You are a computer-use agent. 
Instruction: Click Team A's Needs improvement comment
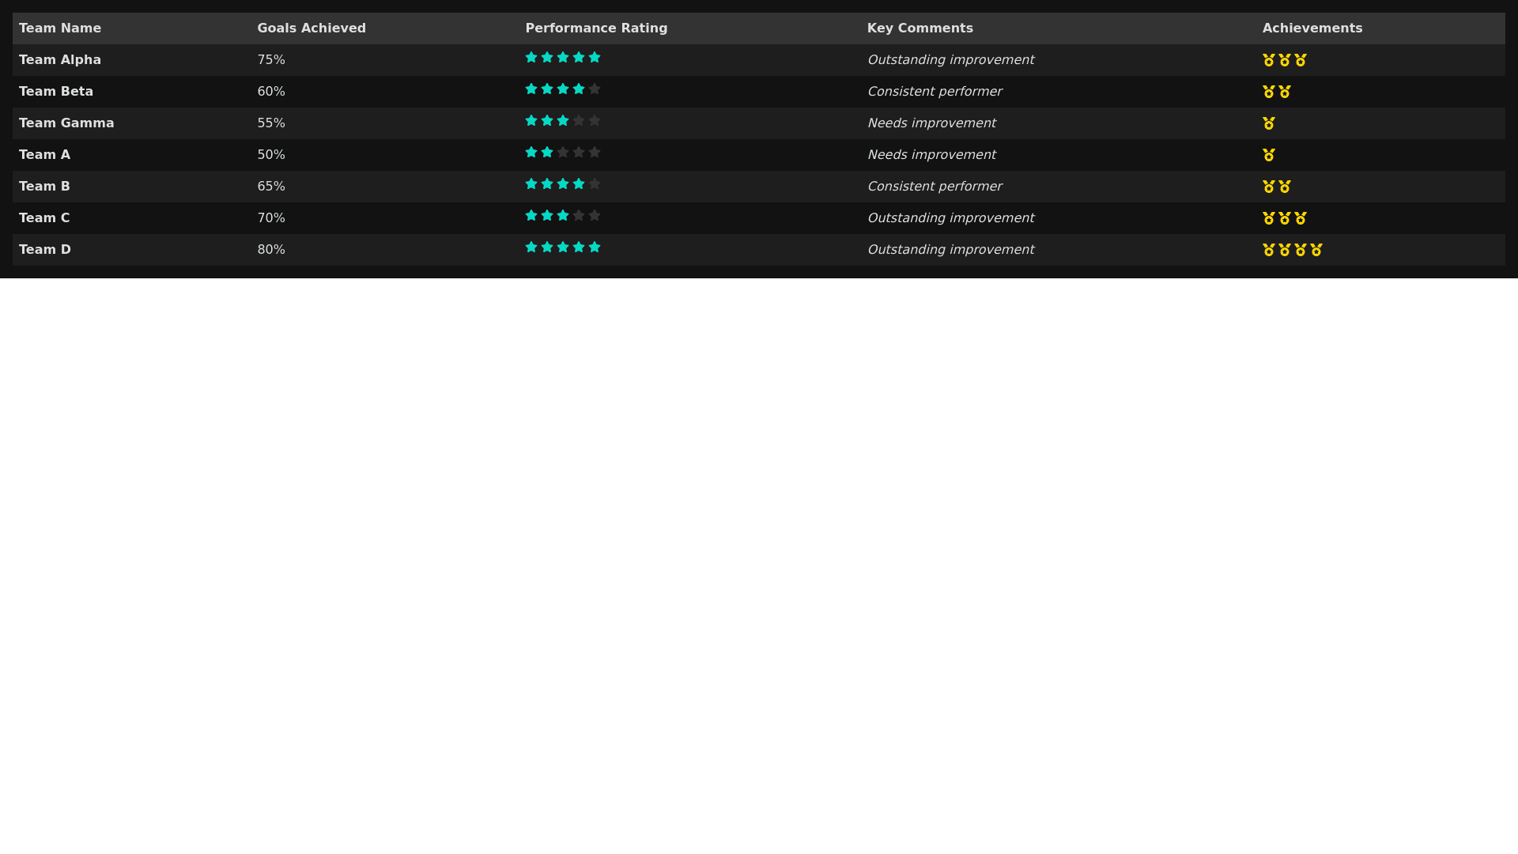tap(931, 155)
